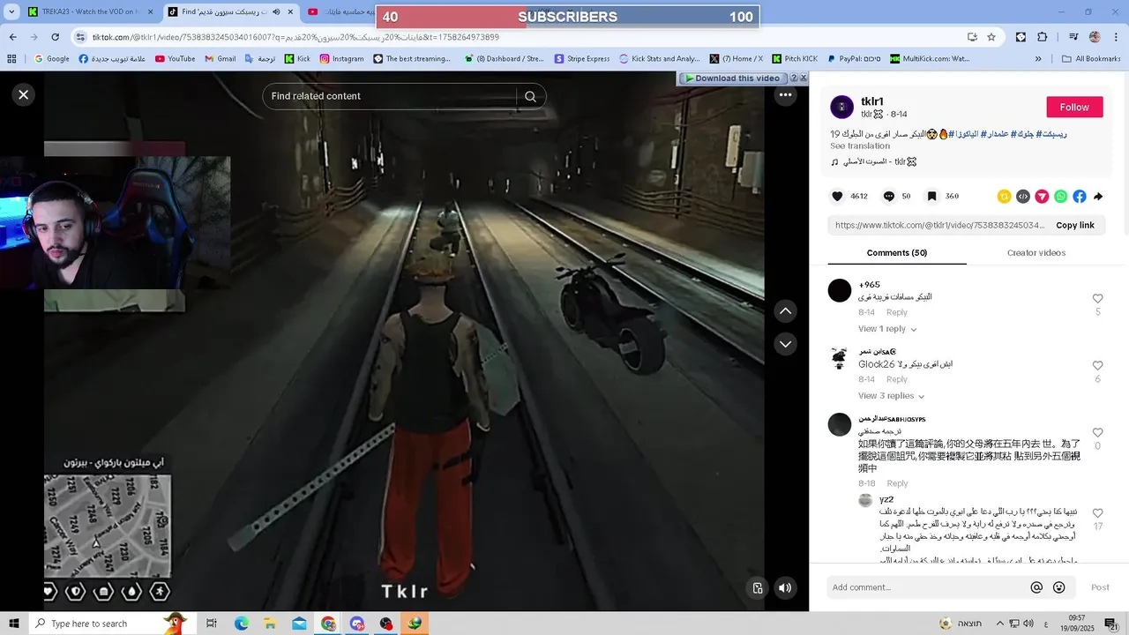Send to friends via the red paper-plane icon

(x=1042, y=197)
